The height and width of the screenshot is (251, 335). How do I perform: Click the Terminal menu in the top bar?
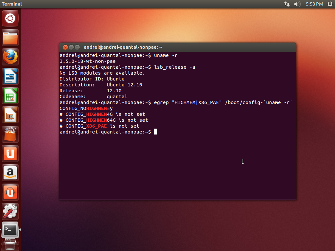(x=11, y=4)
